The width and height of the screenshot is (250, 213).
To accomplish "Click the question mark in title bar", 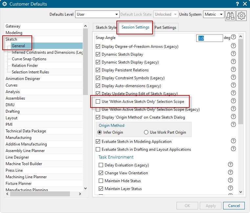I will point(237,4).
